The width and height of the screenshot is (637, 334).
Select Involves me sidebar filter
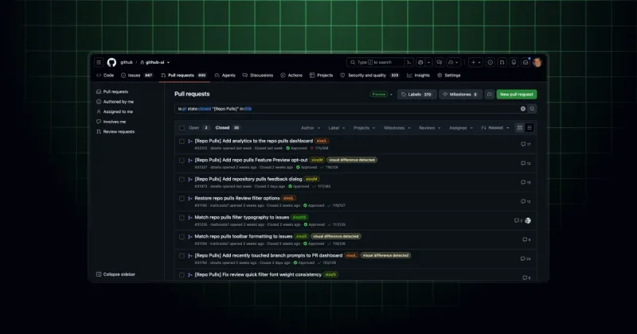tap(111, 122)
